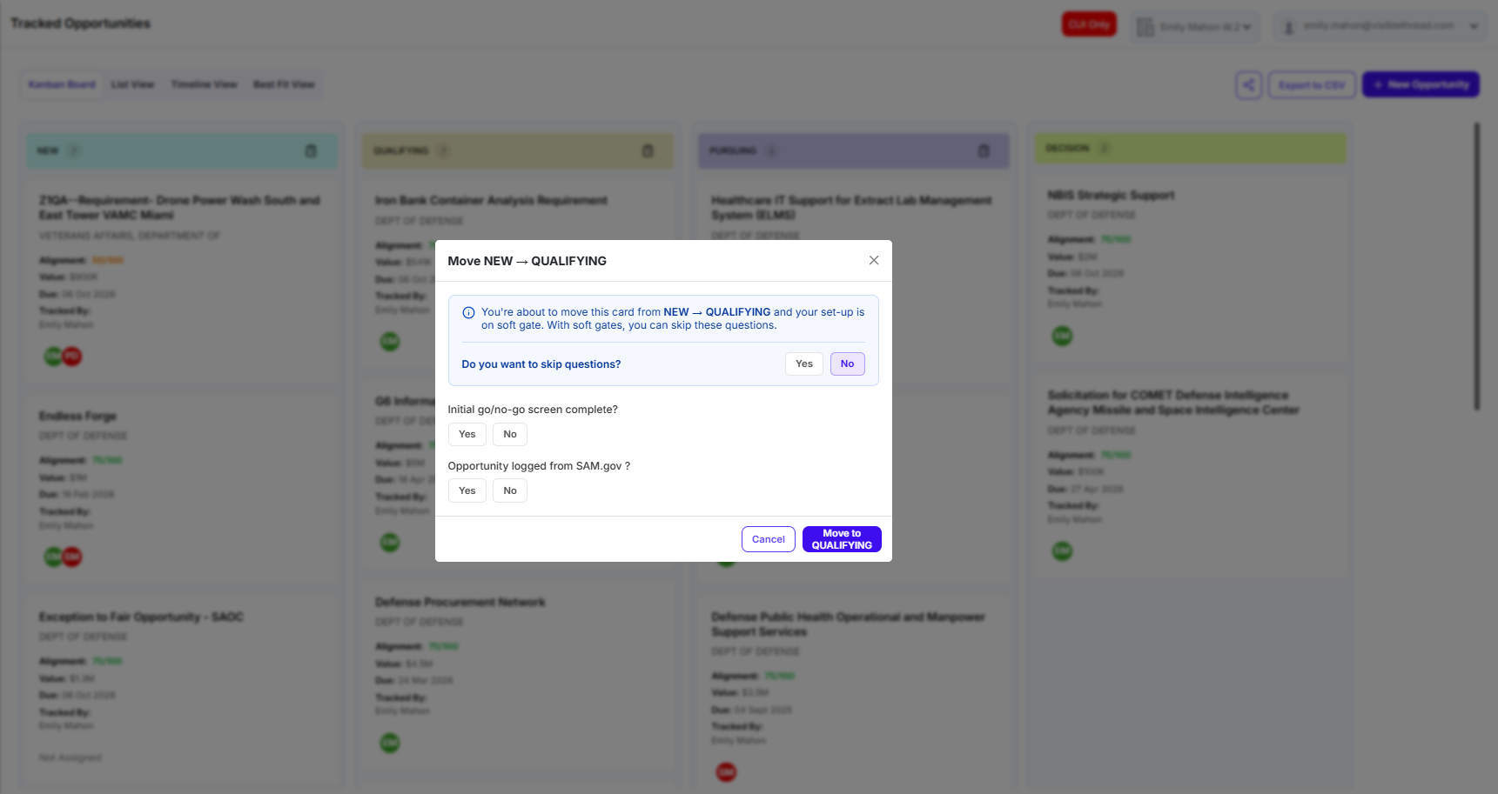Click the share icon button
This screenshot has width=1498, height=794.
pyautogui.click(x=1249, y=84)
